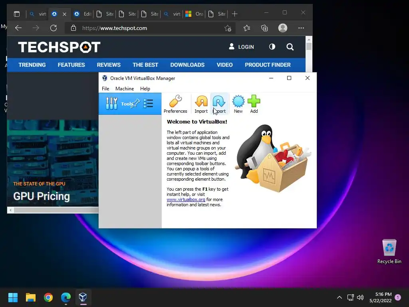Click the TechSpot logo
The height and width of the screenshot is (307, 409).
coord(59,47)
